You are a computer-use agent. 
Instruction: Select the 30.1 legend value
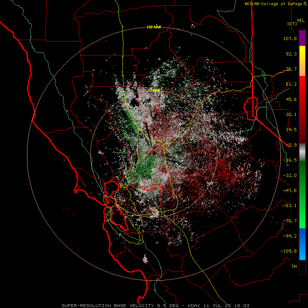point(291,115)
